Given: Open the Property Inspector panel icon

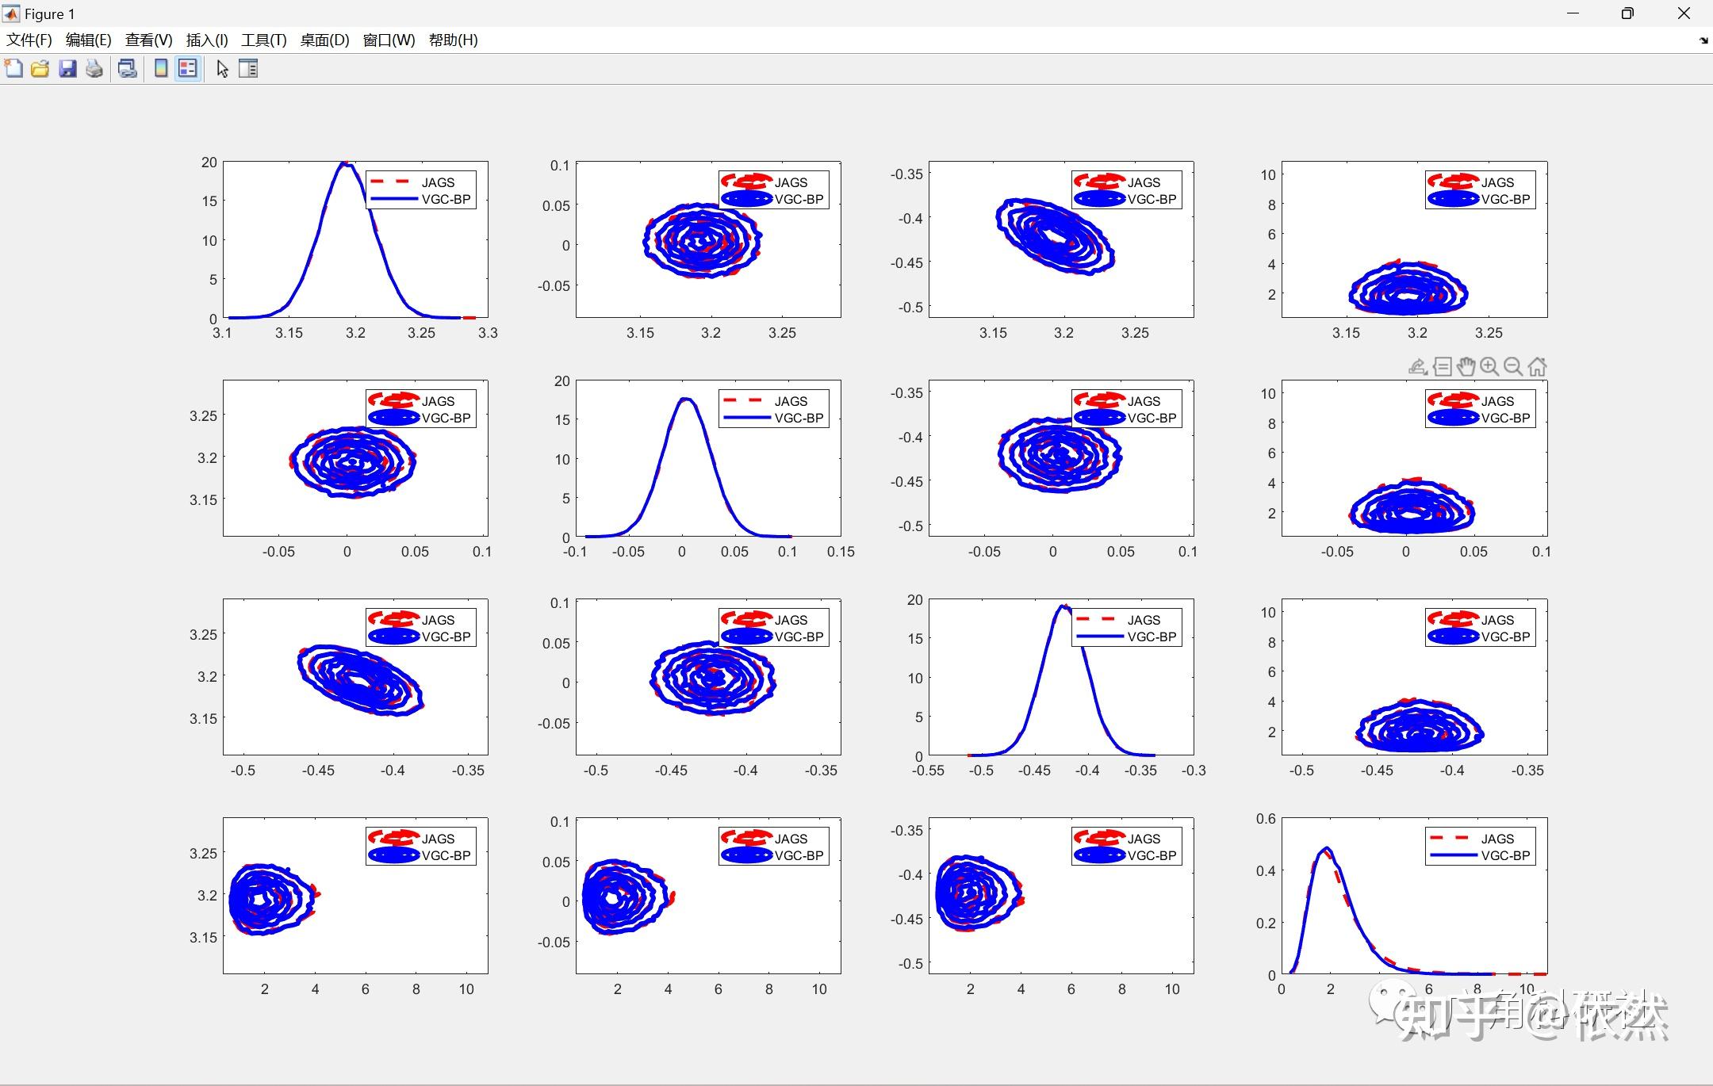Looking at the screenshot, I should tap(248, 69).
